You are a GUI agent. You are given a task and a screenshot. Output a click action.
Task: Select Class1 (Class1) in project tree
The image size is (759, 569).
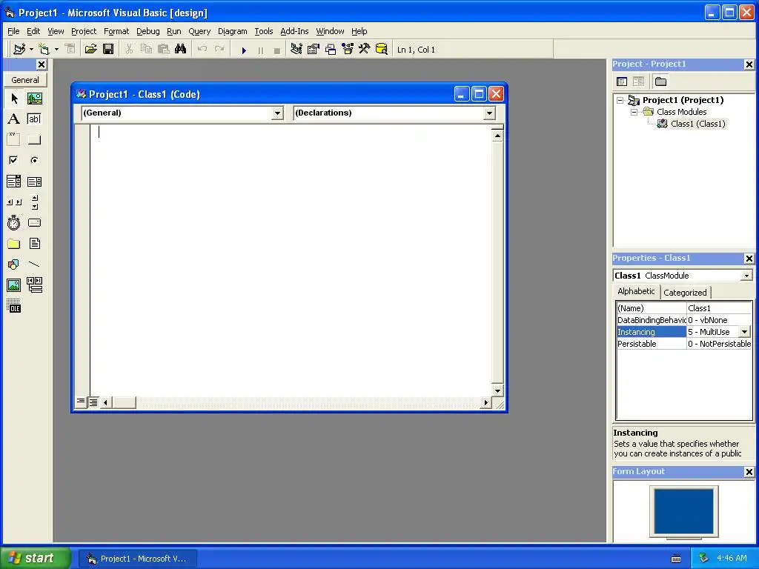[697, 124]
